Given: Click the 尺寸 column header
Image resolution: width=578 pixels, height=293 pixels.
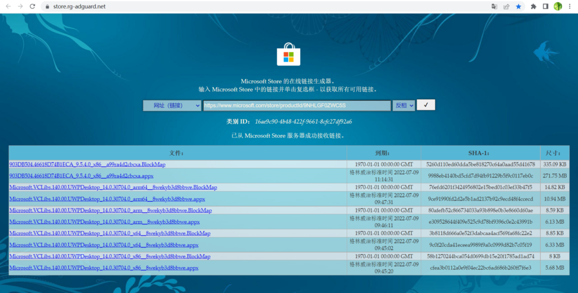Looking at the screenshot, I should tap(555, 153).
